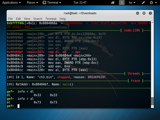Click the threads section header
This screenshot has height=120, width=160.
(x=134, y=74)
